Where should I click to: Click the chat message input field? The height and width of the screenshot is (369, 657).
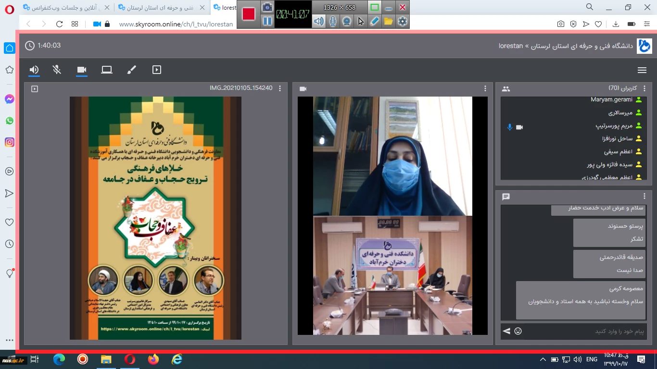pyautogui.click(x=584, y=331)
